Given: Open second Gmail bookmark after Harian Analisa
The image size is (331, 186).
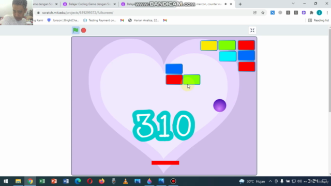Looking at the screenshot, I should (x=165, y=20).
